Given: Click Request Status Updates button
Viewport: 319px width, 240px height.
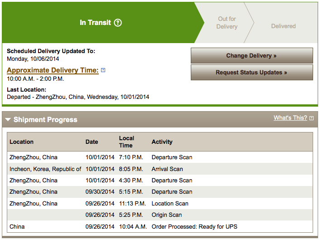Looking at the screenshot, I should [251, 72].
